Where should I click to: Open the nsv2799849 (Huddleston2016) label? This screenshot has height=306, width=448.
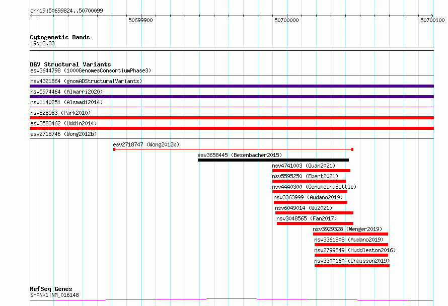(x=355, y=250)
